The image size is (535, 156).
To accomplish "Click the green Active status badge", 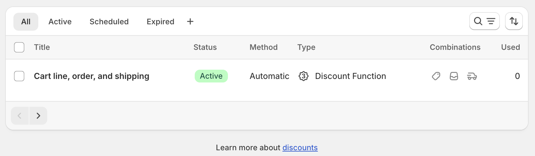I will pyautogui.click(x=211, y=76).
